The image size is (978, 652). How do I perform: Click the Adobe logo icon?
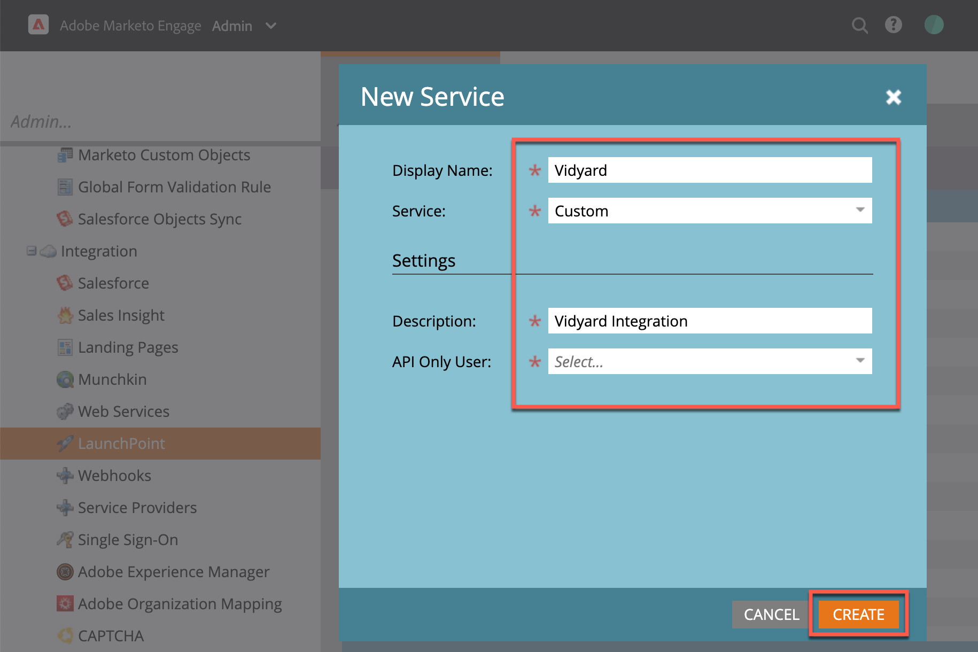coord(38,25)
